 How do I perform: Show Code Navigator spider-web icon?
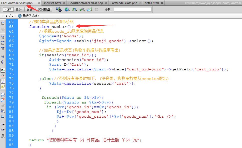tap(3, 29)
